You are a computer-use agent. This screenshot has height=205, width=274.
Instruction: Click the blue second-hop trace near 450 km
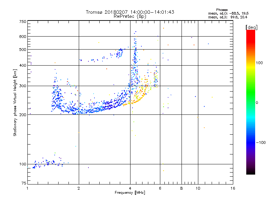tap(103, 56)
